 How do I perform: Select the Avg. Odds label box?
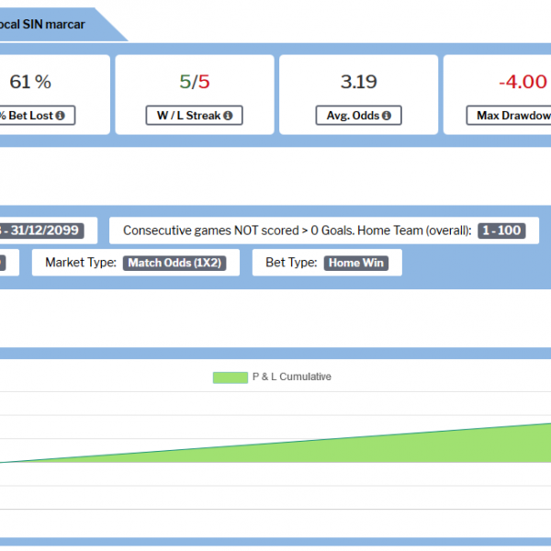(x=358, y=116)
